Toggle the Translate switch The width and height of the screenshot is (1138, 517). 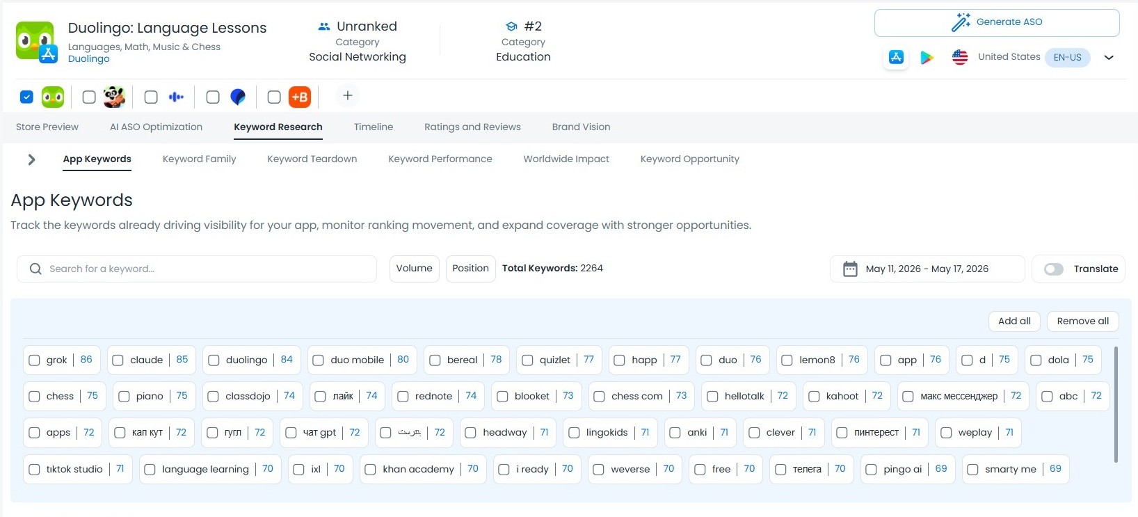click(x=1054, y=269)
